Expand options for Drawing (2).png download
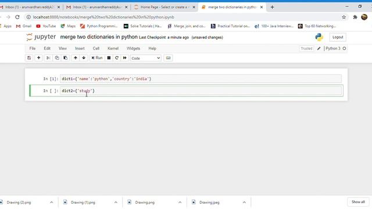 [x=52, y=203]
